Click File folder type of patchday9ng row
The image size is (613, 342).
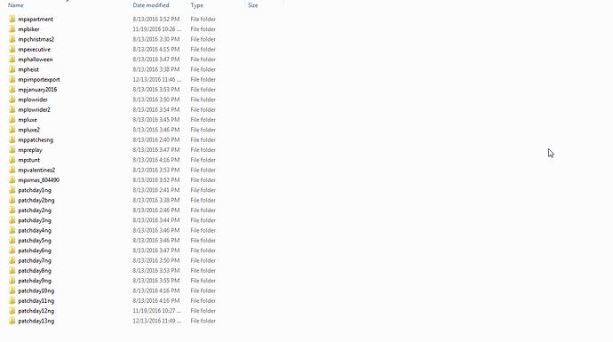203,281
